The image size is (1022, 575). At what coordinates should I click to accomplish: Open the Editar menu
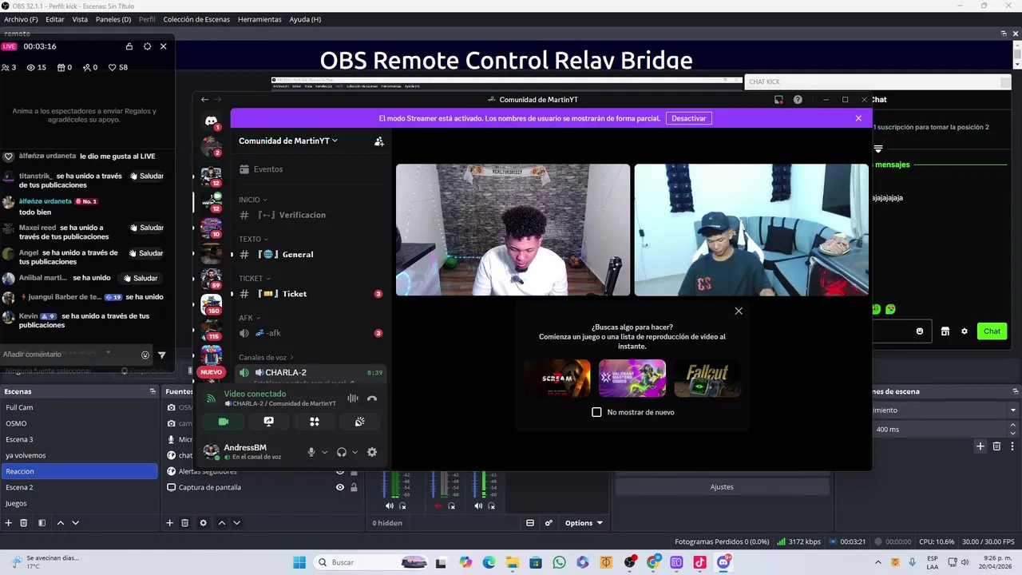55,19
